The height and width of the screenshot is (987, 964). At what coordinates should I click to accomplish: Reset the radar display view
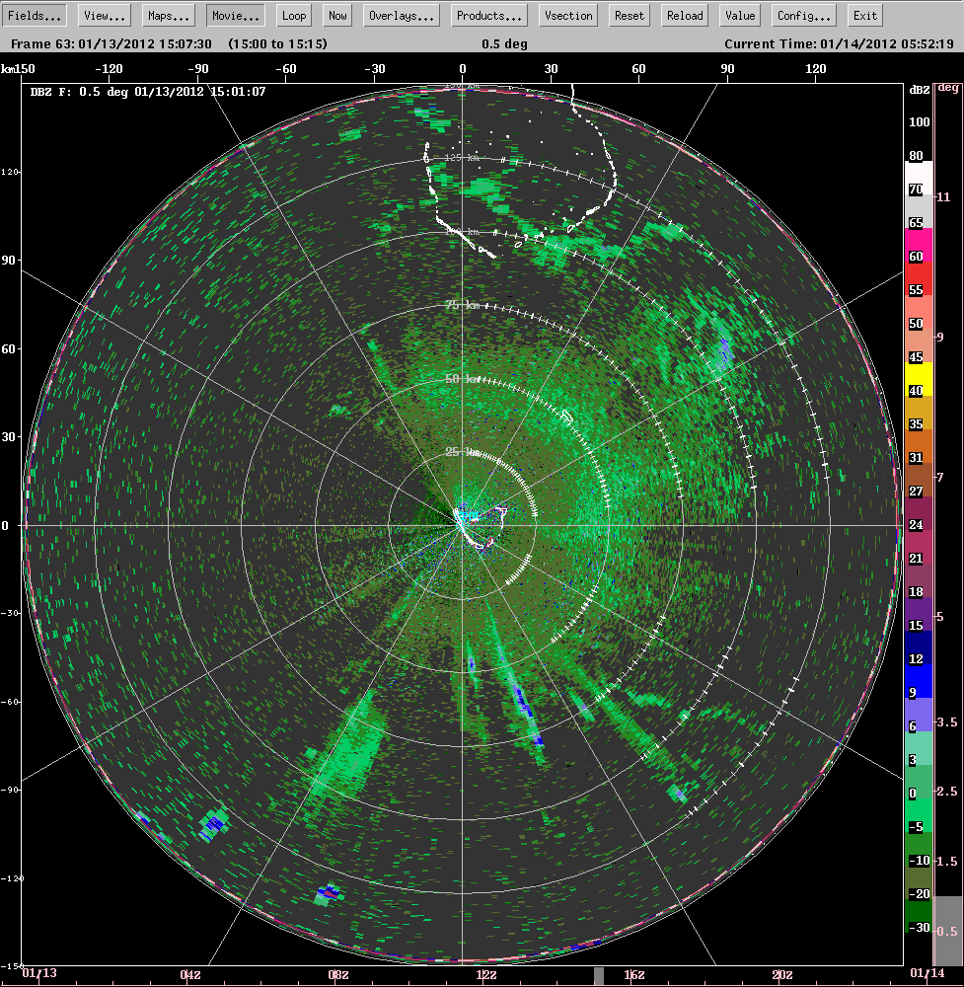[631, 15]
